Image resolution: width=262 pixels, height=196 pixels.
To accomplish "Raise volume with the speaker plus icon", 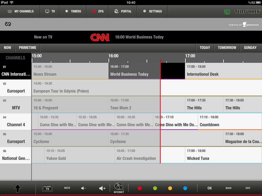I will (x=102, y=188).
